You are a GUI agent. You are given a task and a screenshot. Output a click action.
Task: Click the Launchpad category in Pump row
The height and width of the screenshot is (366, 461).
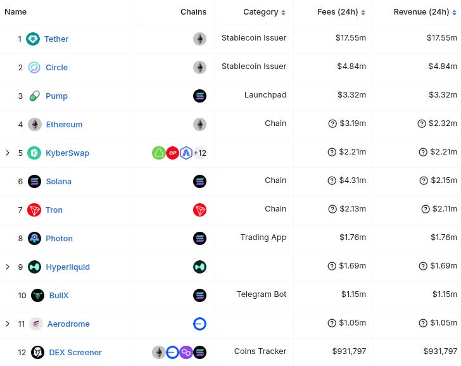(x=265, y=94)
